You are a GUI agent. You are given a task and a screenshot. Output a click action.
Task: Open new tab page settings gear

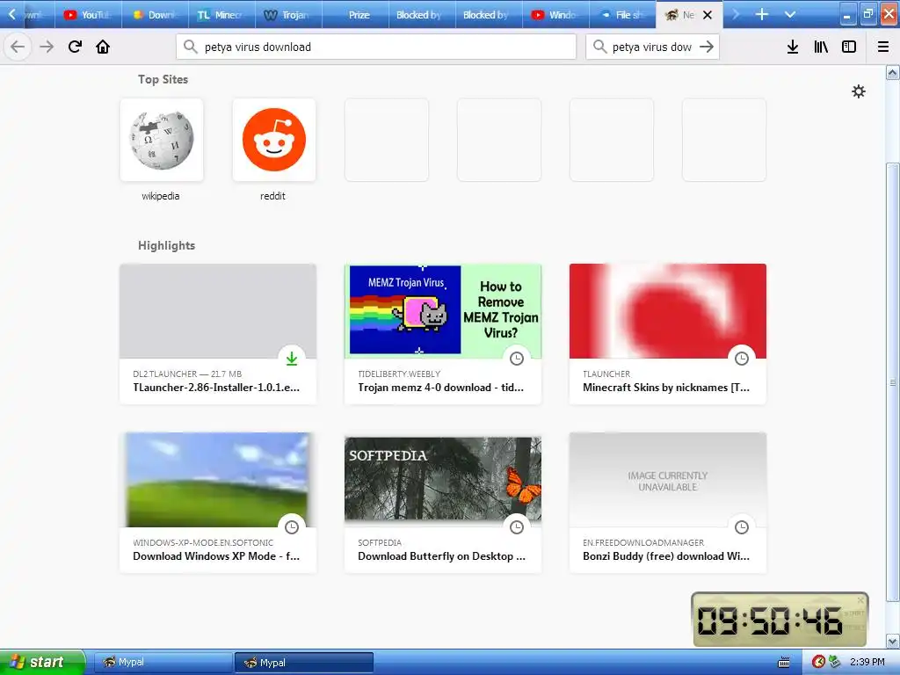pyautogui.click(x=859, y=91)
